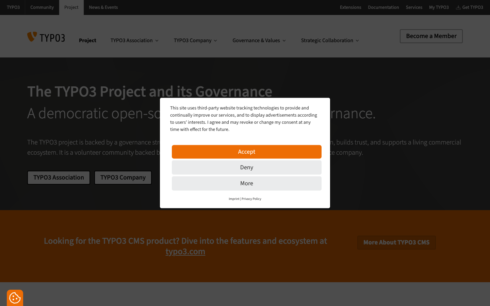Click More in the consent dialog
Image resolution: width=490 pixels, height=306 pixels.
(x=246, y=183)
